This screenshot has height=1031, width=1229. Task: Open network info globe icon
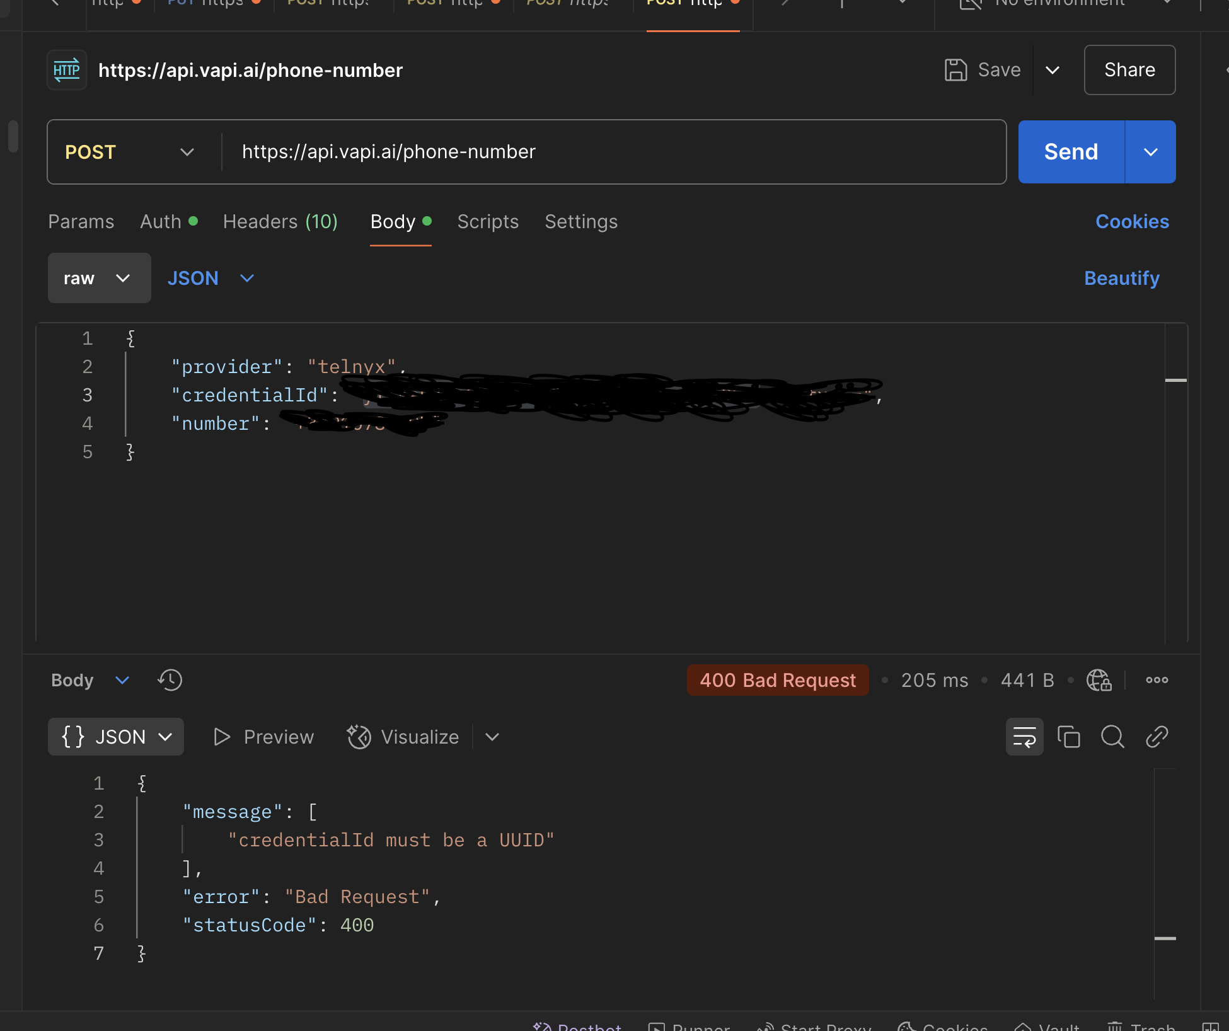[x=1099, y=680]
